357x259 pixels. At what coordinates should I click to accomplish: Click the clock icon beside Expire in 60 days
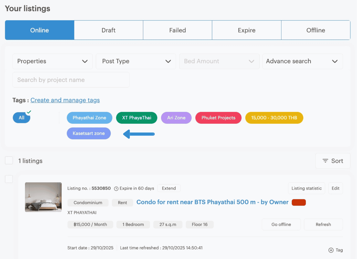tap(116, 188)
